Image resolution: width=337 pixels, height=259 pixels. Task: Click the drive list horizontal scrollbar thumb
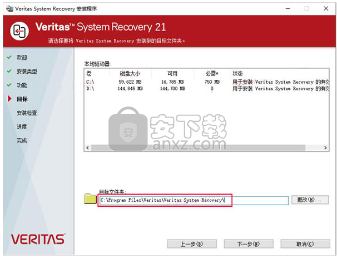(x=198, y=148)
